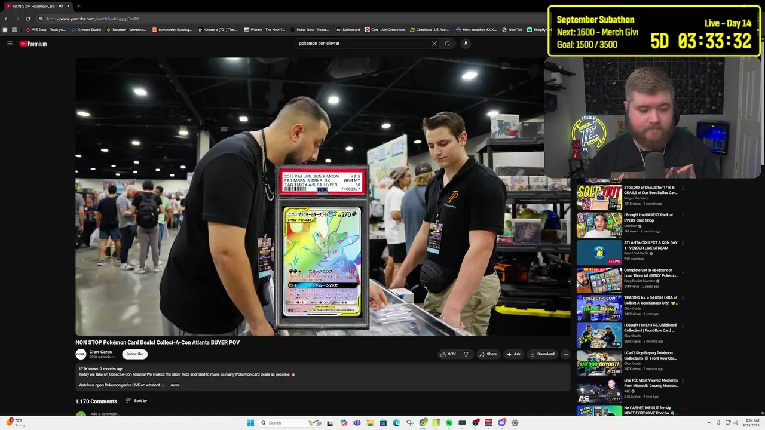
Task: Open the Clovr Cards channel name link
Action: (100, 352)
